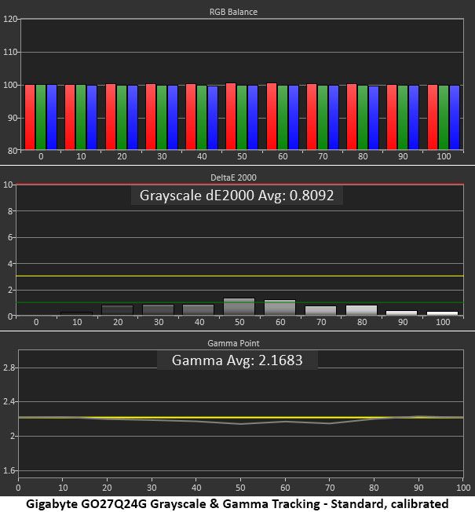This screenshot has height=512, width=475.
Task: Click the 110 label on RGB Balance axis
Action: point(9,52)
